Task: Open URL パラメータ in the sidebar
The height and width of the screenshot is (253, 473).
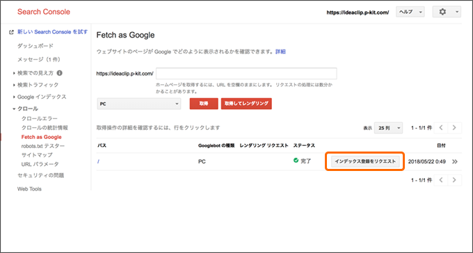Action: point(40,164)
